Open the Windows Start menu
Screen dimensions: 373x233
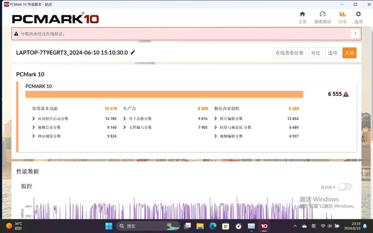[109, 226]
